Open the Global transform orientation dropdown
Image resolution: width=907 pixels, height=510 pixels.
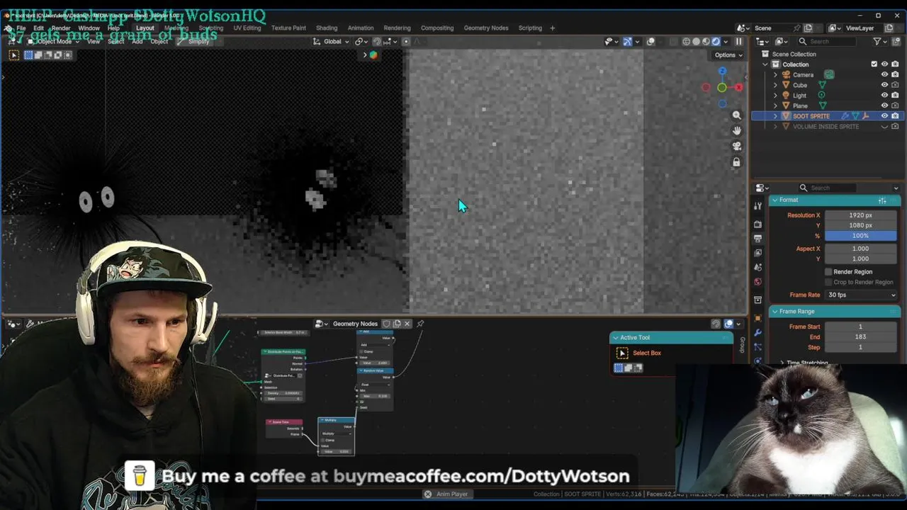(x=332, y=41)
